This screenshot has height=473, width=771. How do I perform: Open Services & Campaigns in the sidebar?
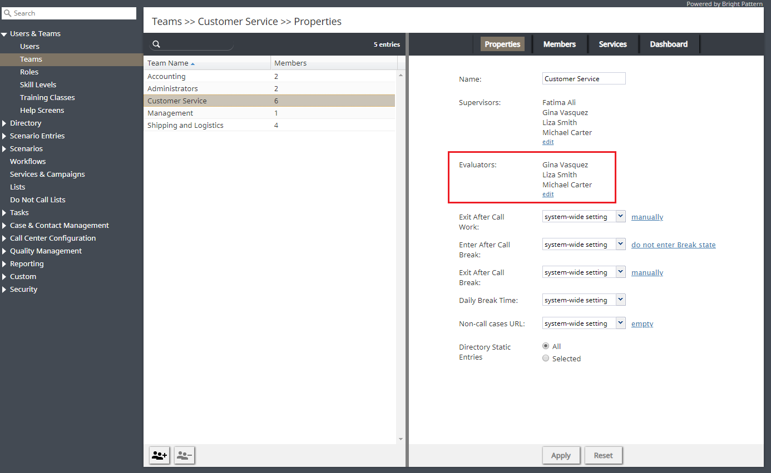pyautogui.click(x=47, y=175)
